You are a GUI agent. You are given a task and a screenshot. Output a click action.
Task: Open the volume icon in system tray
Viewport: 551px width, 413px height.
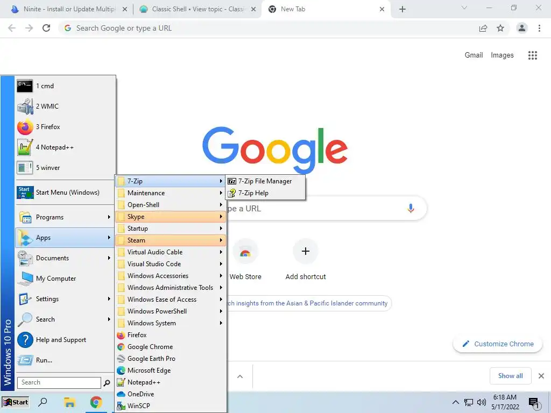tap(482, 402)
